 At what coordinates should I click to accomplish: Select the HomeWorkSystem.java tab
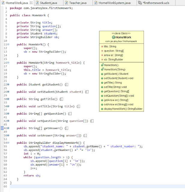point(114,3)
